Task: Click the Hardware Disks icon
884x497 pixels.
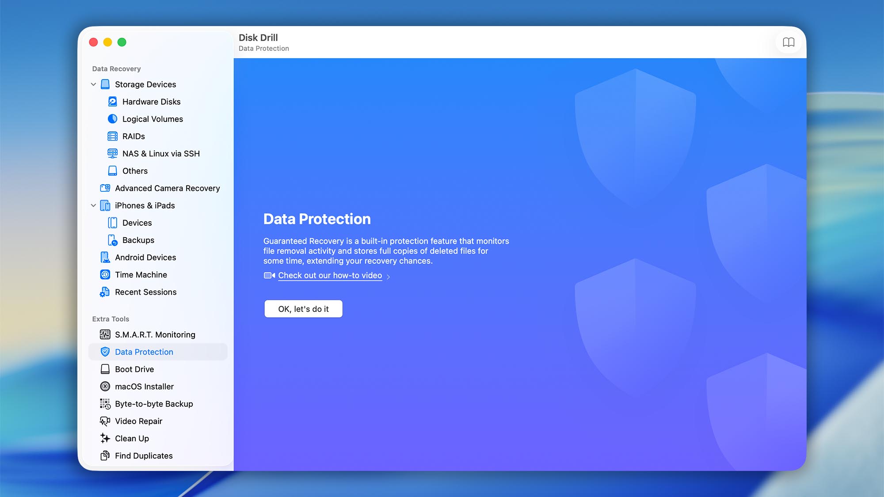Action: [x=113, y=102]
